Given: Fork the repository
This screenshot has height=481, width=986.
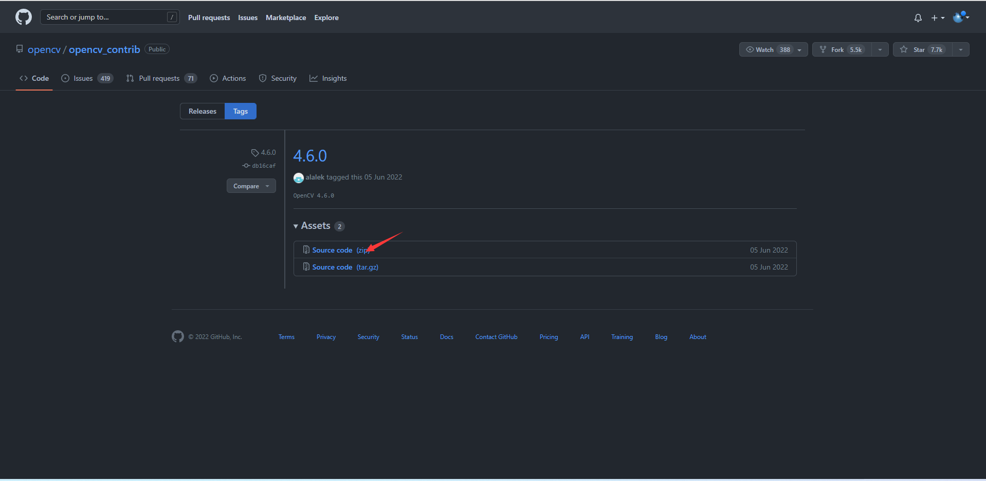Looking at the screenshot, I should pyautogui.click(x=842, y=49).
